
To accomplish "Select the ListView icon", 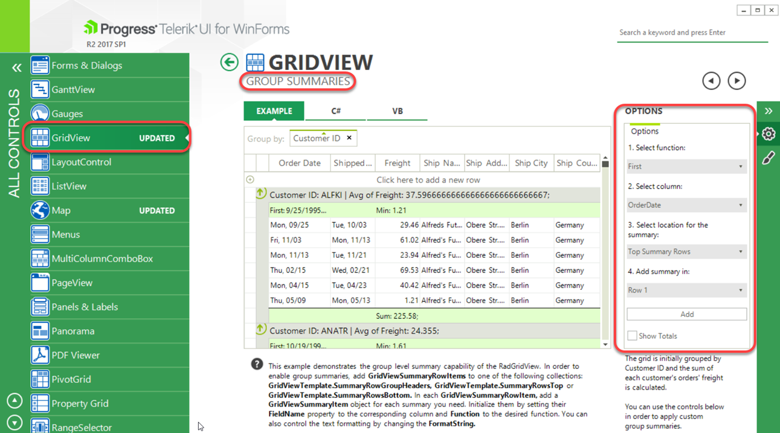I will click(x=40, y=186).
